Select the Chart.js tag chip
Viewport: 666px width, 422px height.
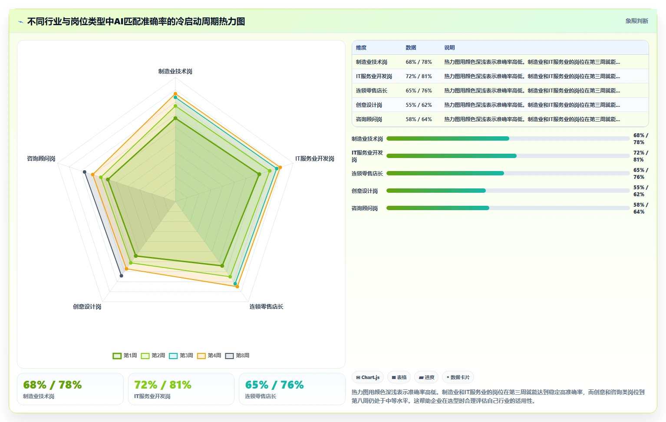point(368,377)
